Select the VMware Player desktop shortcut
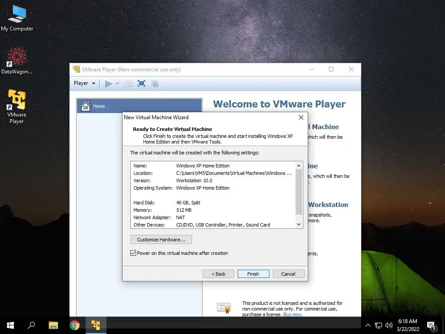 click(x=17, y=107)
